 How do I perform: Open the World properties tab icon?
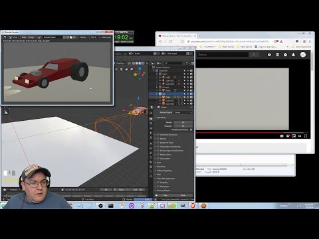coord(151,138)
